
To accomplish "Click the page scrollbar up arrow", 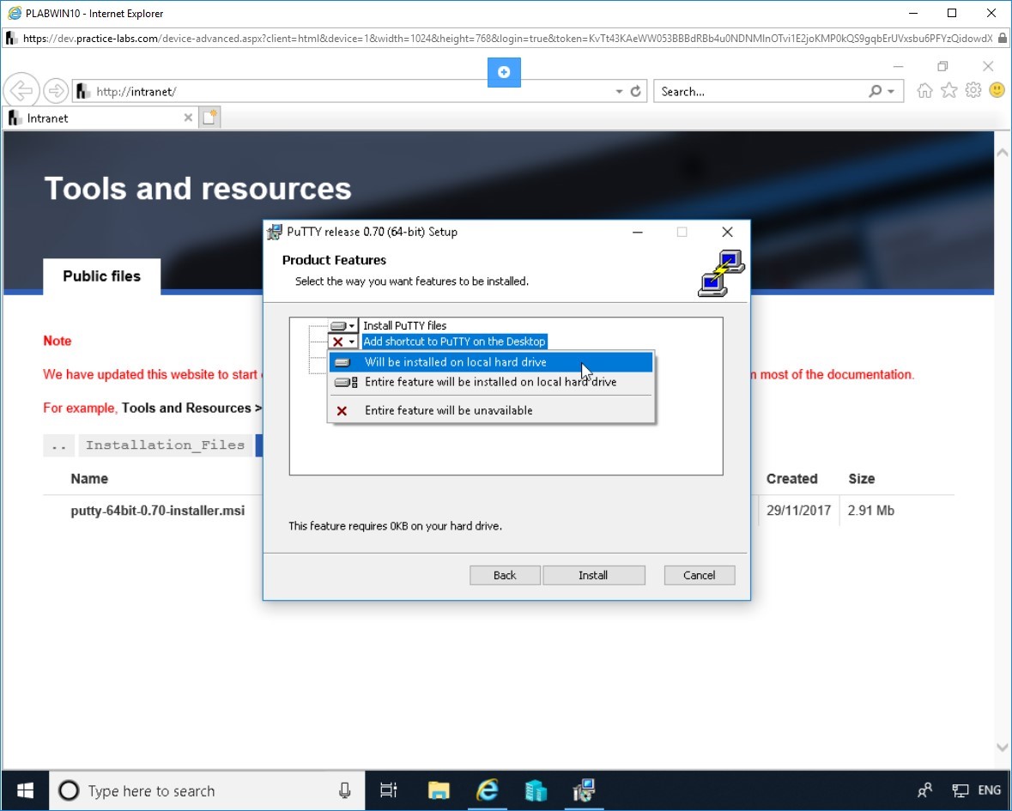I will 1003,153.
